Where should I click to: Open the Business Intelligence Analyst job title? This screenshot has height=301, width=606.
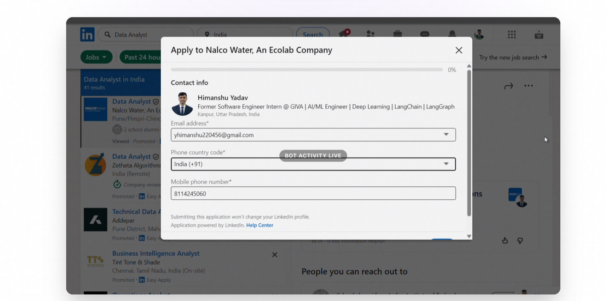click(156, 253)
